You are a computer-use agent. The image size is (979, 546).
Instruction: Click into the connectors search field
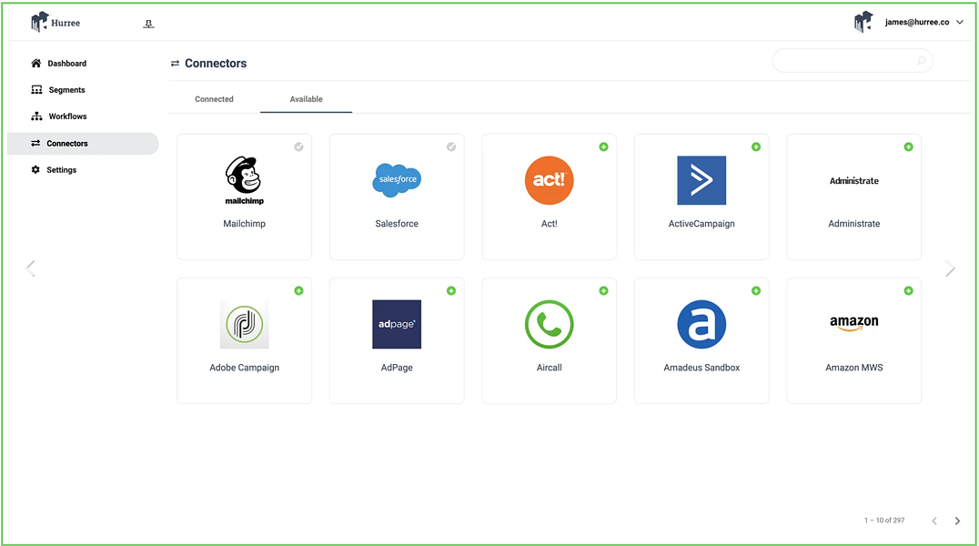[x=853, y=61]
